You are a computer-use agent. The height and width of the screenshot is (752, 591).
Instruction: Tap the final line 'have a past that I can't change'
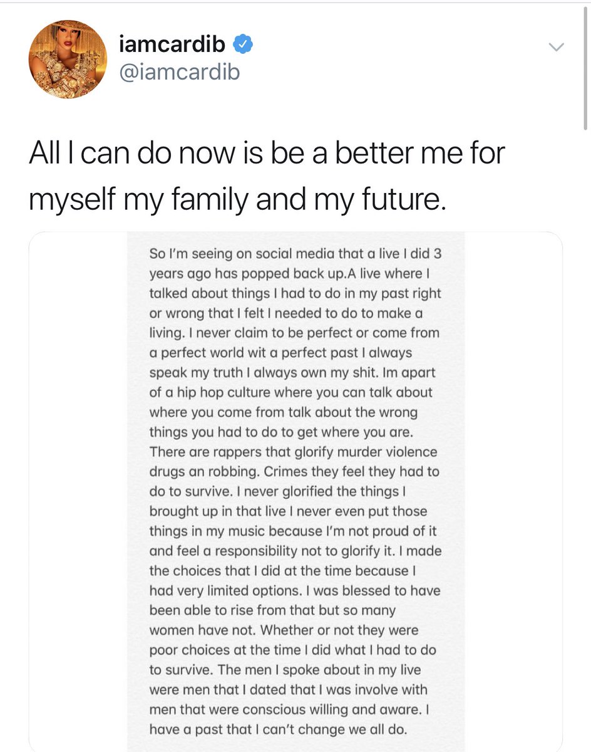click(279, 730)
